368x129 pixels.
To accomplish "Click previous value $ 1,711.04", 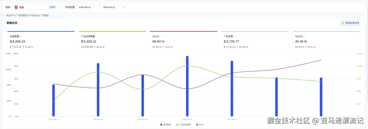I will [x=229, y=47].
